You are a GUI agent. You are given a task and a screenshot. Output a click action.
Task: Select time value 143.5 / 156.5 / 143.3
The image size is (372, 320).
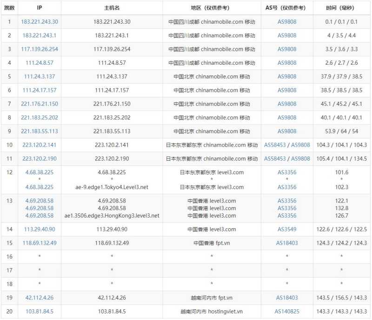coord(341,298)
